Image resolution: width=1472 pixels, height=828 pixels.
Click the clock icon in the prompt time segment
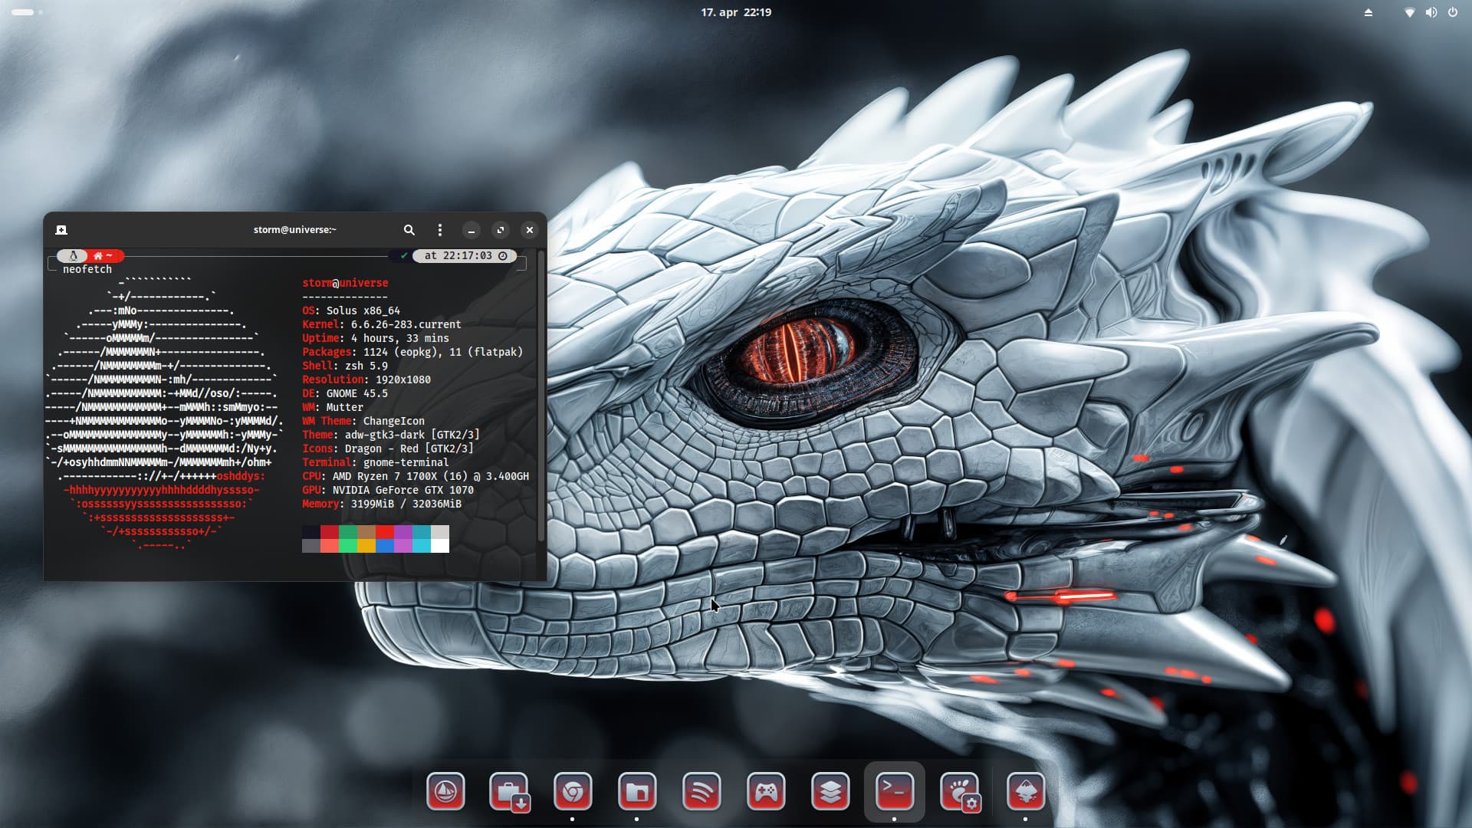[503, 256]
